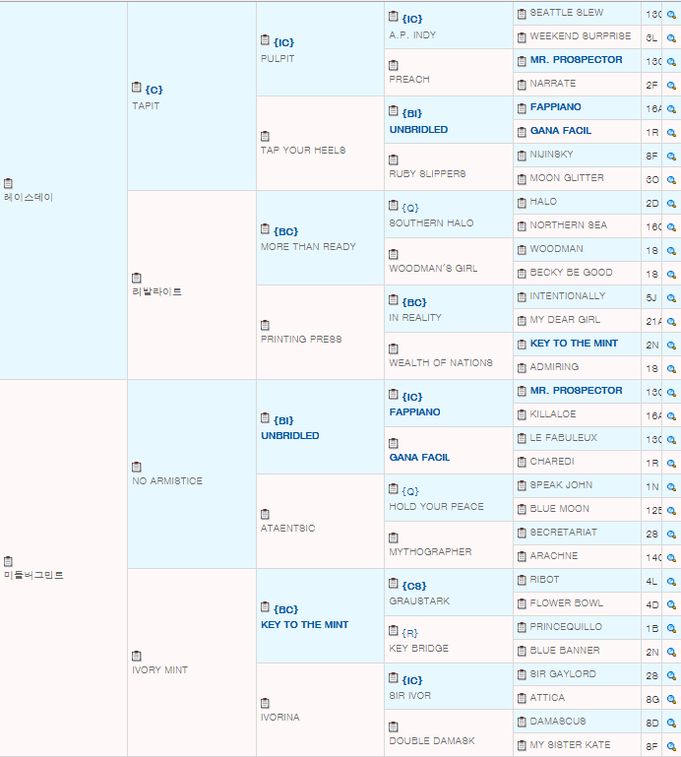
Task: Click the magnifier icon in ADMIRING row
Action: coord(671,369)
